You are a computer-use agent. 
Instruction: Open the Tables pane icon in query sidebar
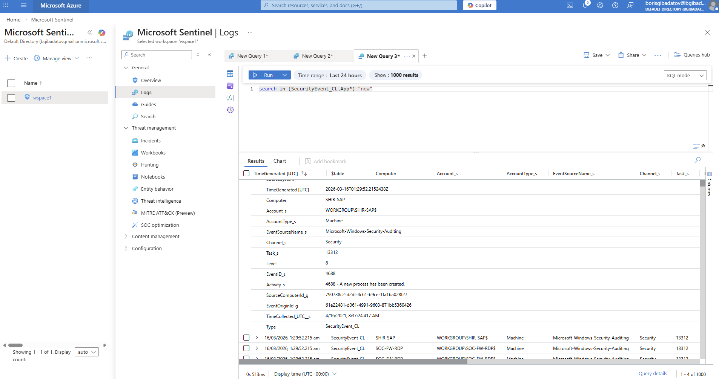[x=230, y=74]
